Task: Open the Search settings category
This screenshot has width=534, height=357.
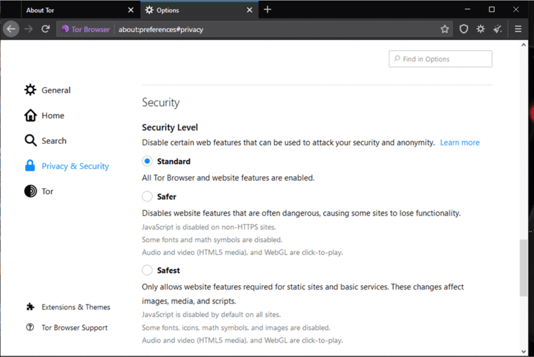Action: coord(46,140)
